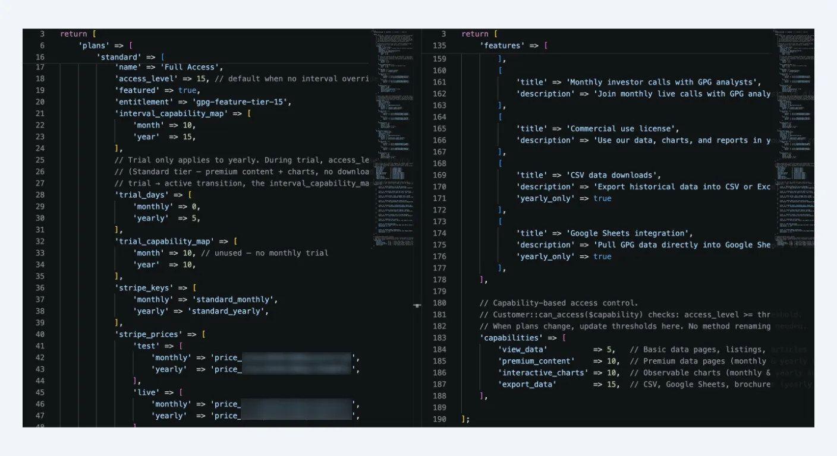Image resolution: width=837 pixels, height=456 pixels.
Task: Click the 'premium_content' capability key
Action: 537,361
